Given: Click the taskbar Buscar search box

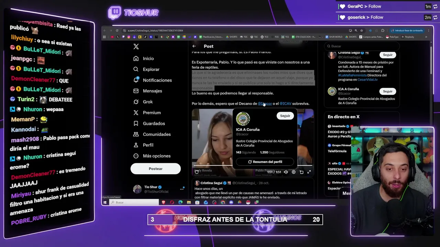Looking at the screenshot, I should 134,202.
